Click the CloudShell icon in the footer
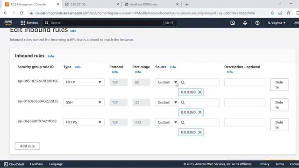The image size is (299, 168). point(6,164)
